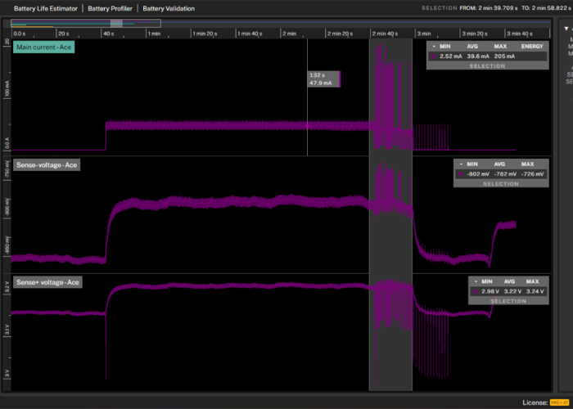The width and height of the screenshot is (573, 409).
Task: Collapse the Sense+ voltage statistics box arrow
Action: click(475, 281)
